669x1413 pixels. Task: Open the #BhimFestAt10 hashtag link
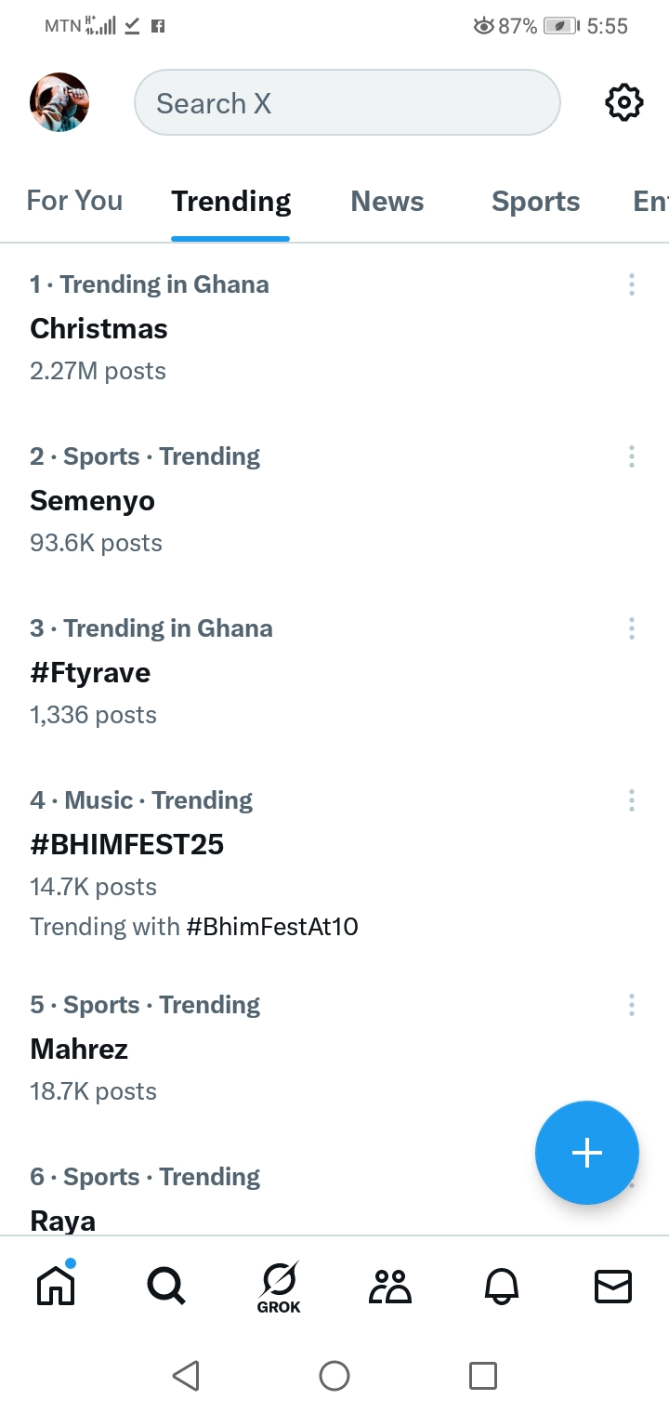pos(272,927)
